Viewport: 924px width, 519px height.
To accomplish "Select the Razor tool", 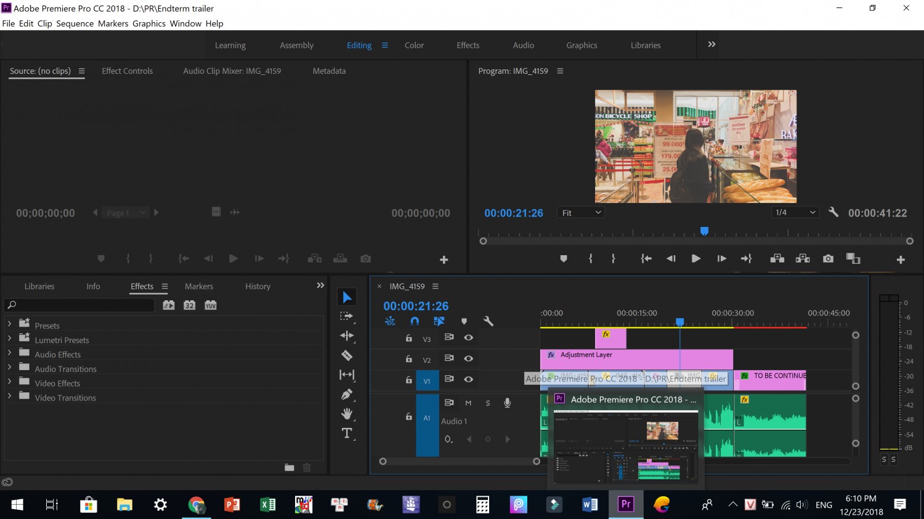I will tap(347, 355).
